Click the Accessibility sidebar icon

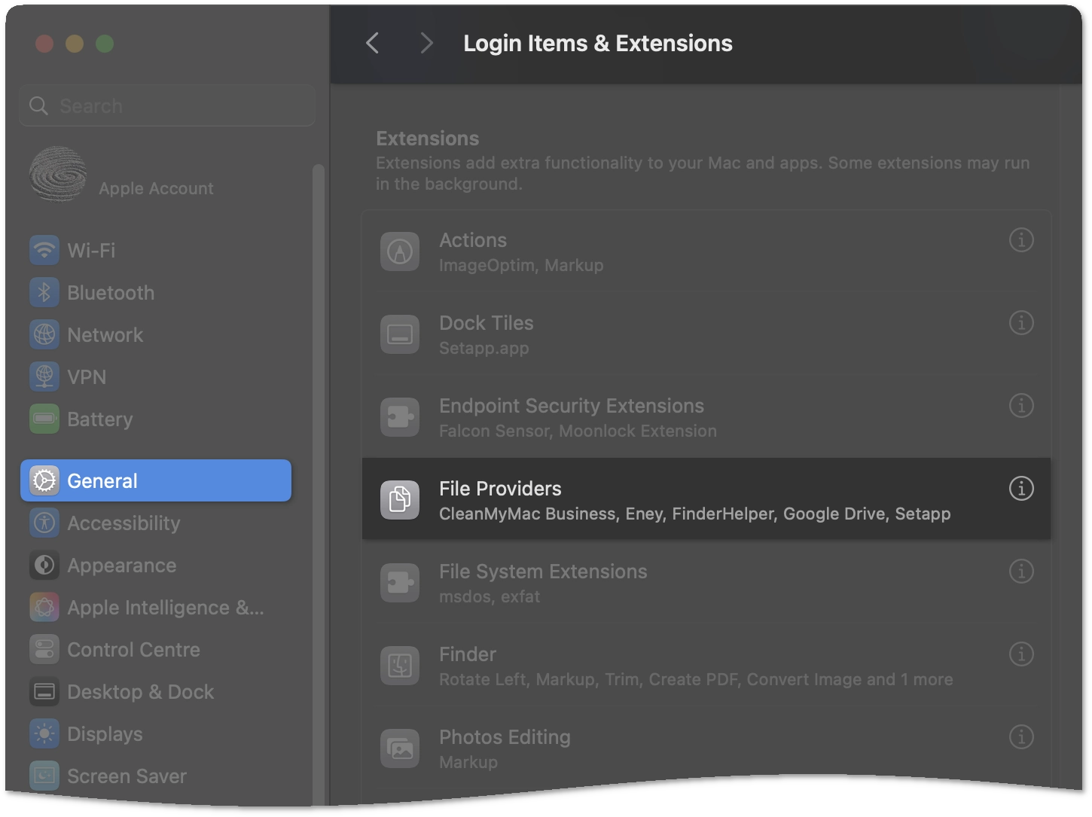[44, 523]
